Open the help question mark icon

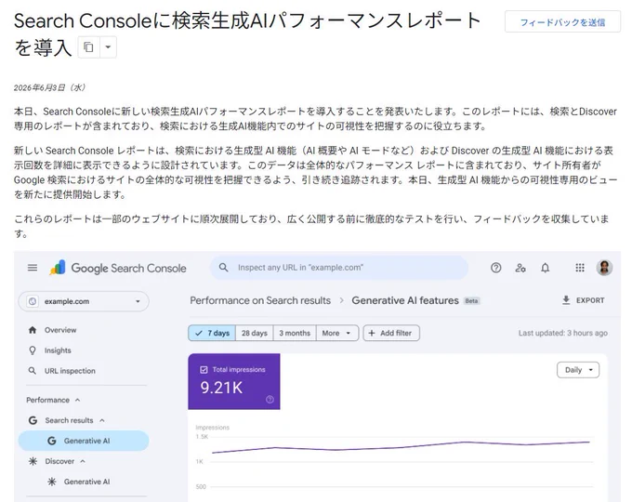pos(495,268)
